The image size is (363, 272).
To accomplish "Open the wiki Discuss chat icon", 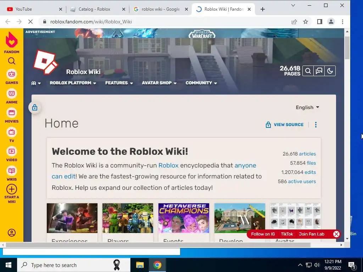I will pos(319,71).
